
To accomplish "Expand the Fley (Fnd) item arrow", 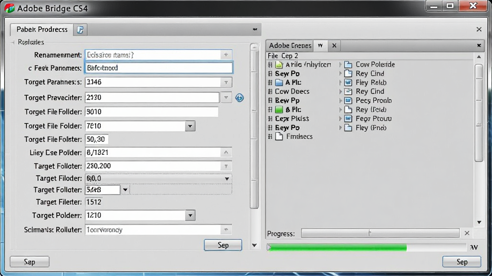I will [340, 127].
